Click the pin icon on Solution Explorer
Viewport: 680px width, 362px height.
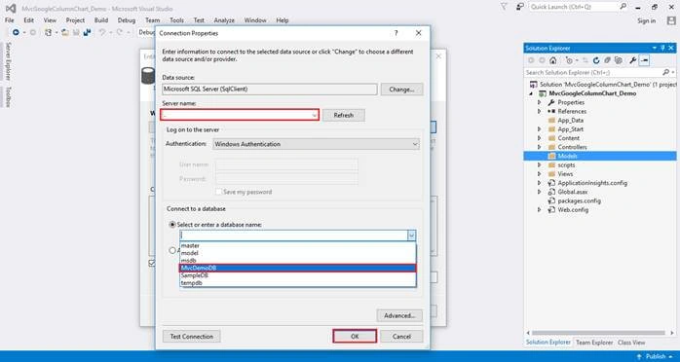(x=662, y=48)
